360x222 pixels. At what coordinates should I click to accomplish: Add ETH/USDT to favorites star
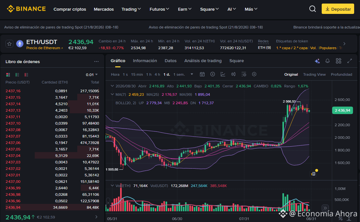[9, 44]
